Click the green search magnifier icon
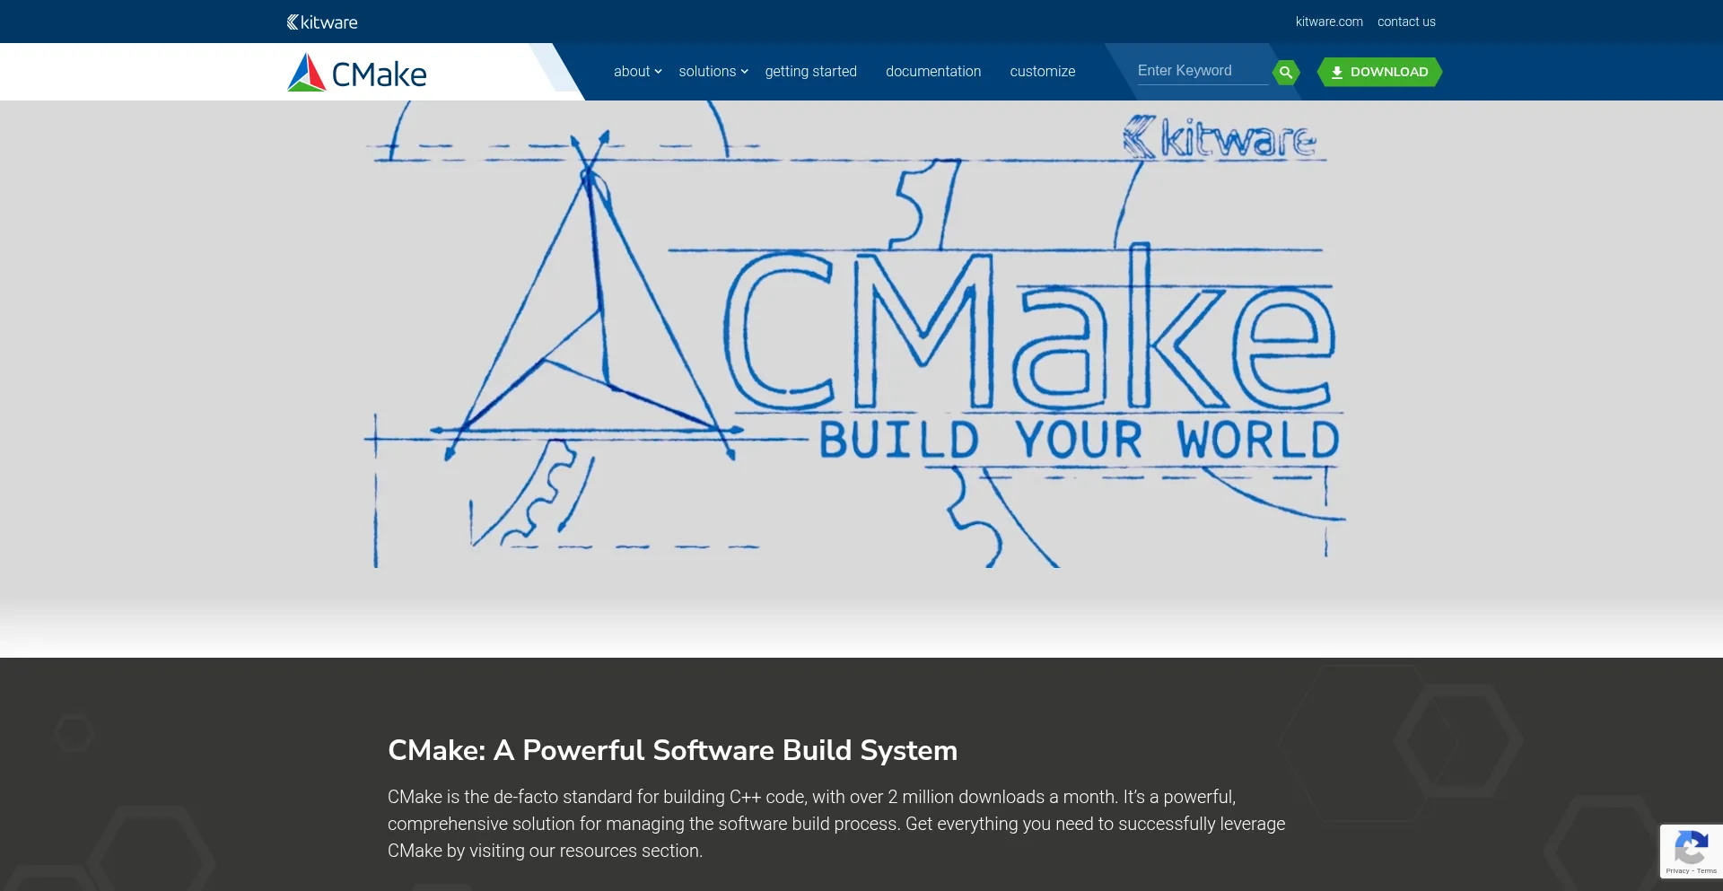 [x=1285, y=72]
